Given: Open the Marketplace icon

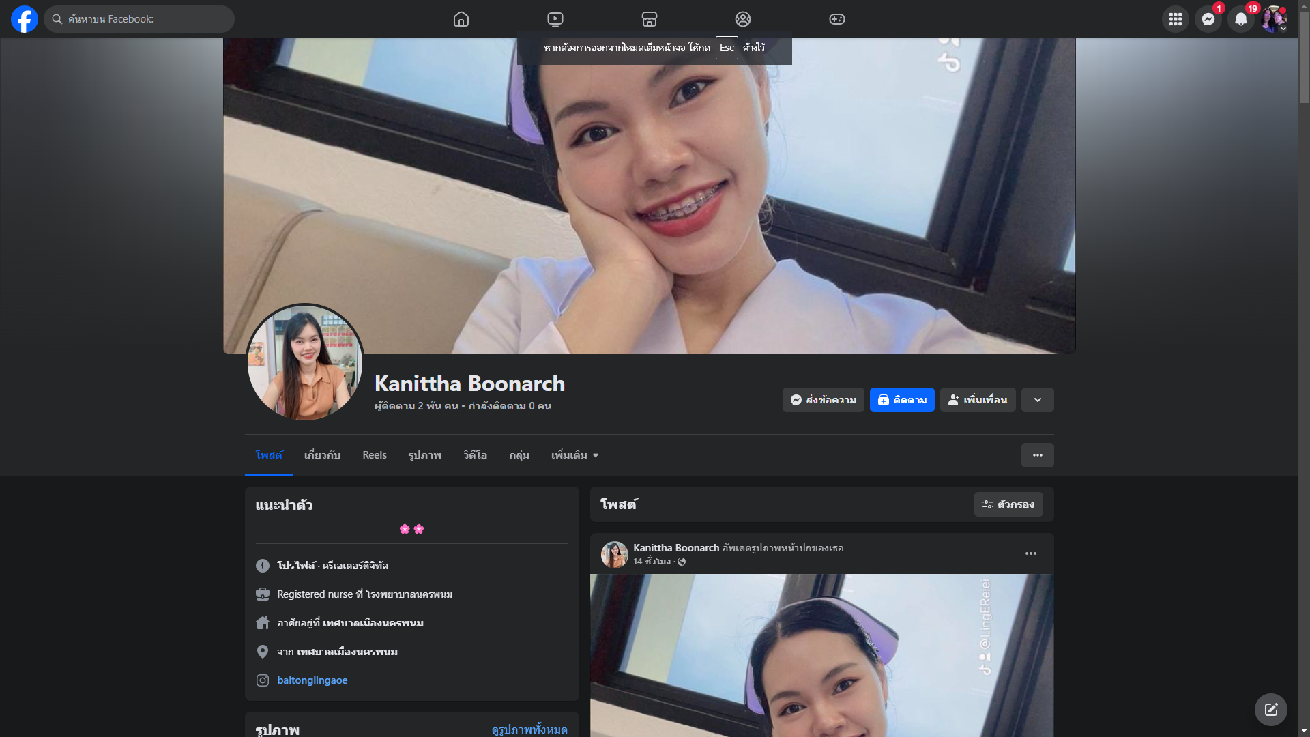Looking at the screenshot, I should tap(650, 19).
